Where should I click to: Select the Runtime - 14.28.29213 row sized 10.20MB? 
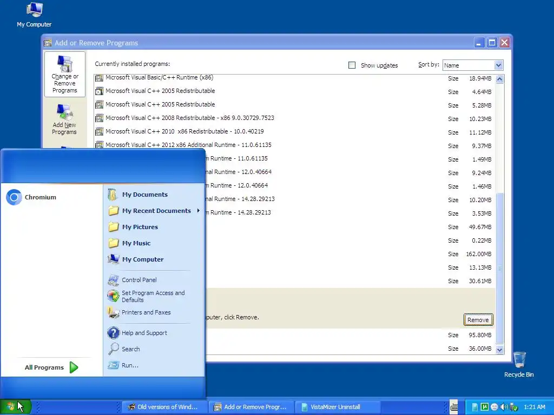click(x=350, y=199)
